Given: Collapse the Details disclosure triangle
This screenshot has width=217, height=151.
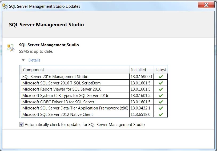Looking at the screenshot, I should (x=23, y=60).
